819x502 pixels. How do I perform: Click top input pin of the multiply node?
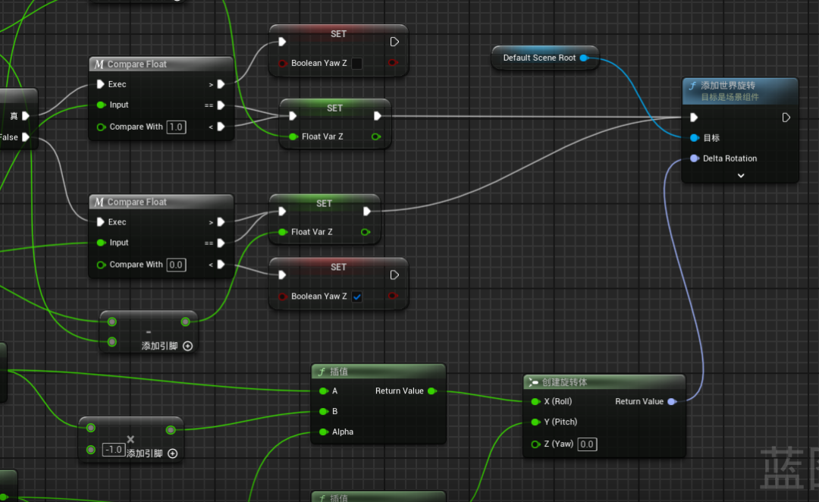click(x=91, y=428)
